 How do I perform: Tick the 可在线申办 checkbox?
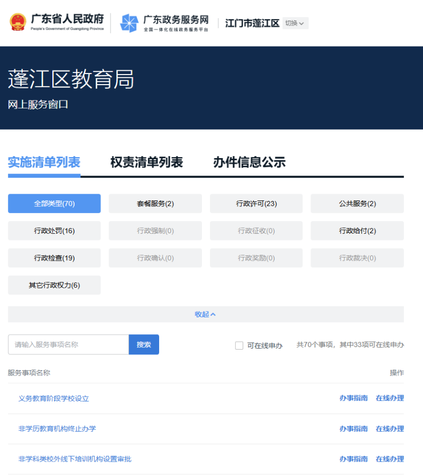click(239, 345)
